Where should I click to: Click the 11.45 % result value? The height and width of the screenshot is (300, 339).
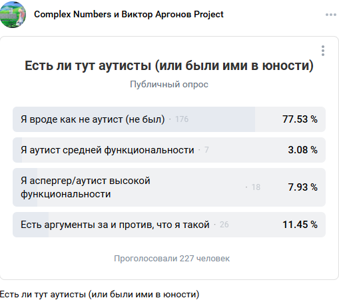pyautogui.click(x=300, y=225)
